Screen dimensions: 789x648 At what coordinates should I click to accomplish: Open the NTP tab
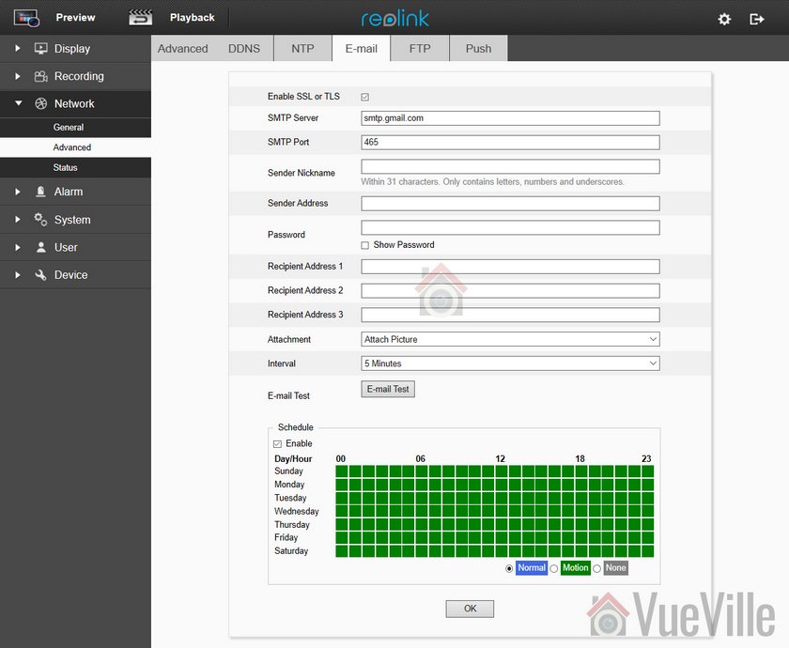click(302, 48)
